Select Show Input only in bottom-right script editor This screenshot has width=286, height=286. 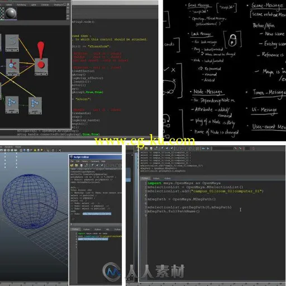[x=182, y=149]
